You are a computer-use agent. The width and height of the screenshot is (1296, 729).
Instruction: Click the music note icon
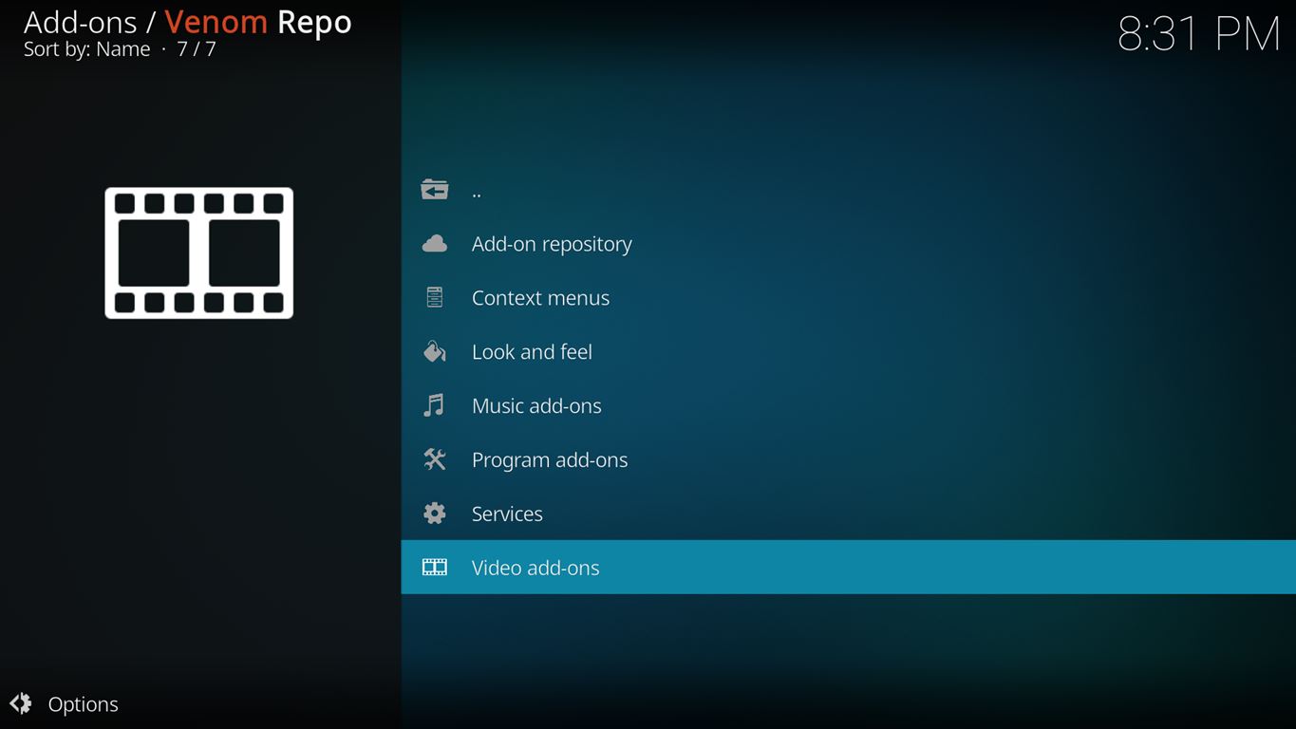[435, 406]
